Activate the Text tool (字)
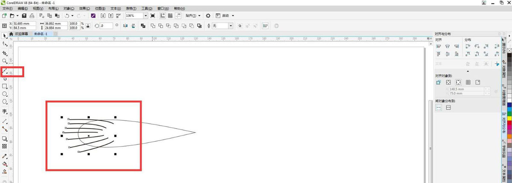Viewport: 512px width, 183px height. pos(5,111)
